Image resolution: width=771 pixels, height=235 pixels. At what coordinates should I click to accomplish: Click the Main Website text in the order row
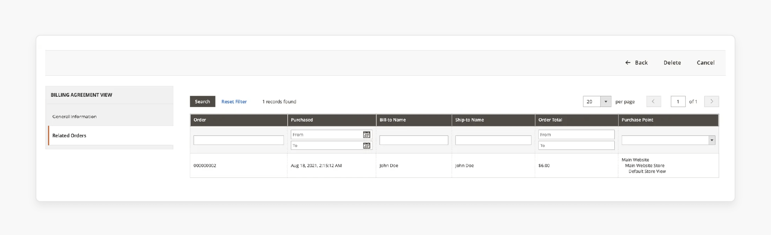coord(635,160)
